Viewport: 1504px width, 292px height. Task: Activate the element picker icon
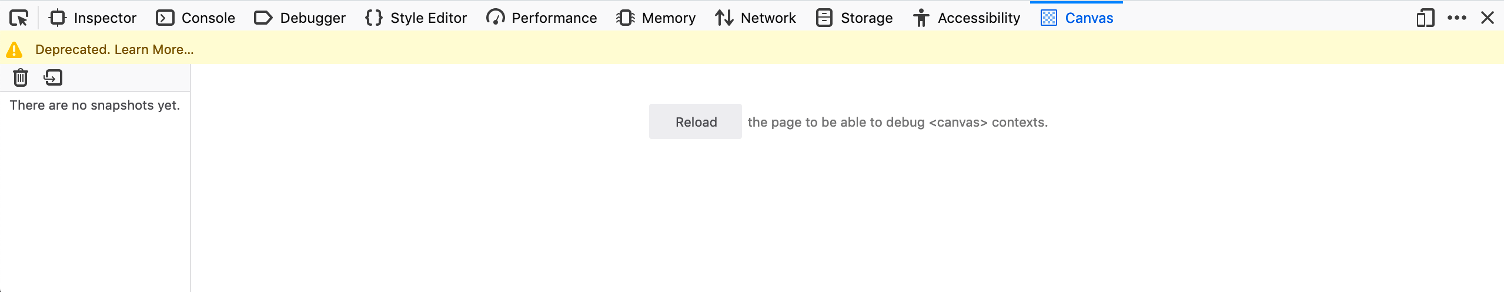point(19,18)
